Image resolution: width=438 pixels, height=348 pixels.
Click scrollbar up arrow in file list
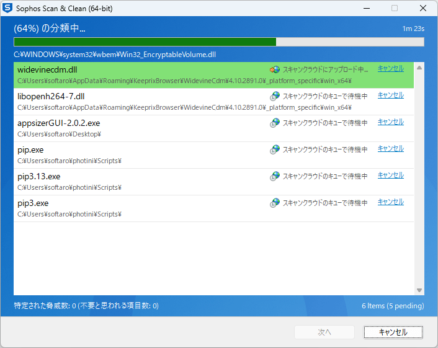click(419, 68)
